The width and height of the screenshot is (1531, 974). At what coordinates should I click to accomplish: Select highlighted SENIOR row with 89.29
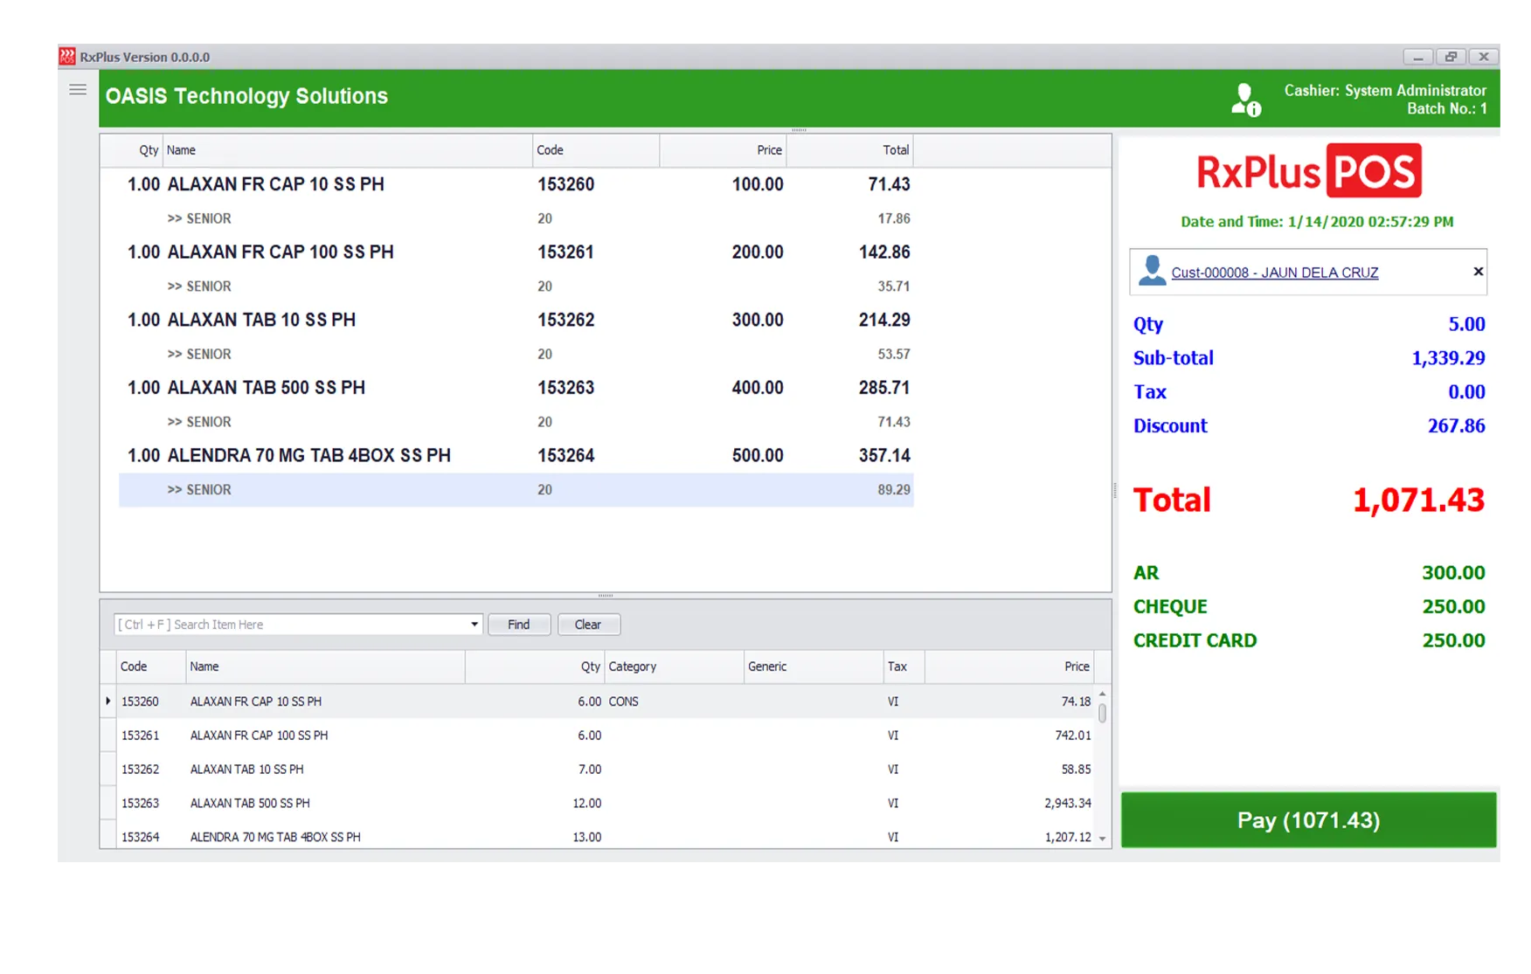pos(516,490)
